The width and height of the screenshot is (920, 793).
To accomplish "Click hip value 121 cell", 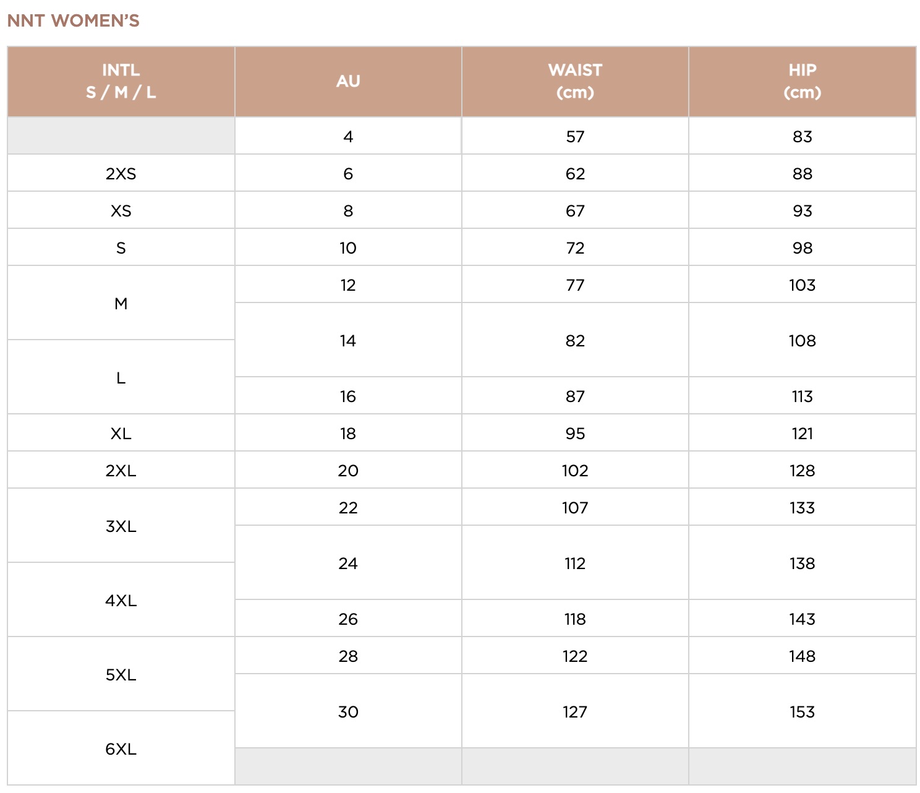I will [x=803, y=433].
